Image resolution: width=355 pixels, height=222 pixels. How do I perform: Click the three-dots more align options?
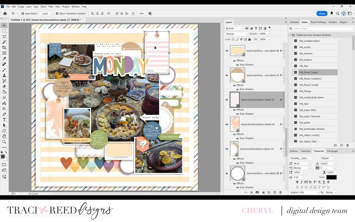pyautogui.click(x=141, y=13)
